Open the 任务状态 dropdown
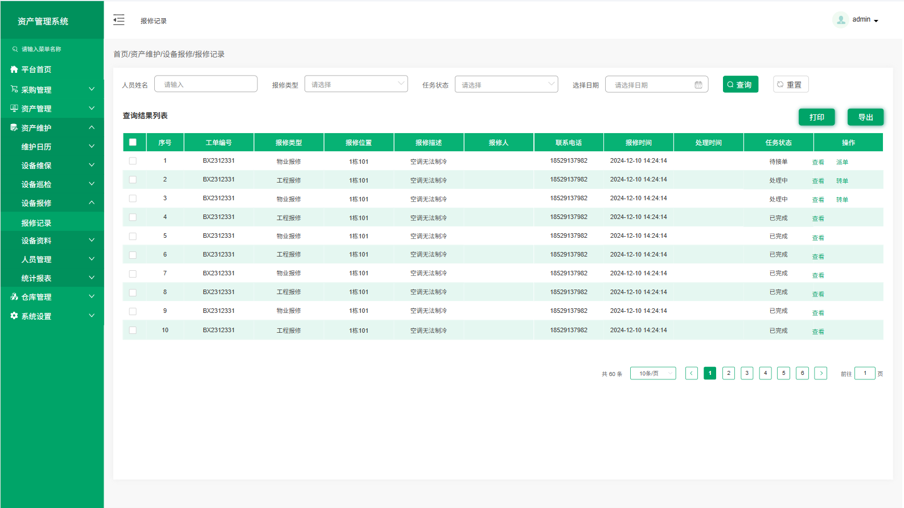Screen dimensions: 904x508 click(x=506, y=84)
